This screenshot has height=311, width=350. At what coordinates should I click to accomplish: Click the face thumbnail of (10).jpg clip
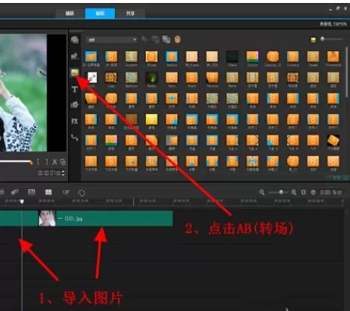pyautogui.click(x=47, y=218)
